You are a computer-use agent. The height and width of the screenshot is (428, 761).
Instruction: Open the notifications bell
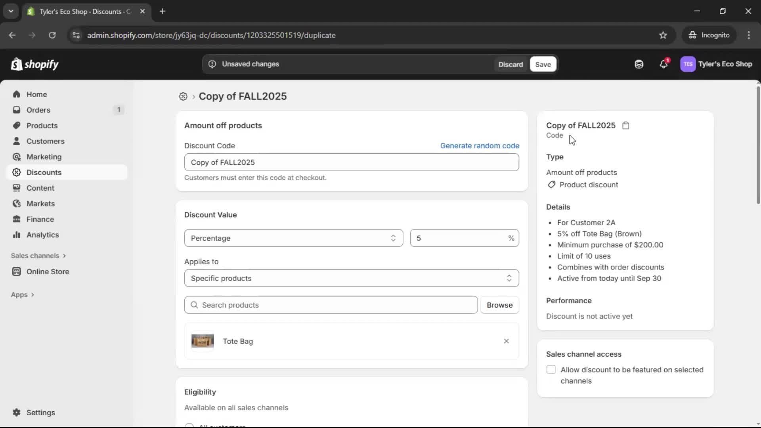[664, 64]
